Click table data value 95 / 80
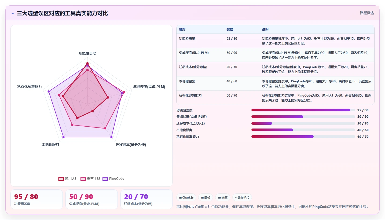 coord(232,39)
